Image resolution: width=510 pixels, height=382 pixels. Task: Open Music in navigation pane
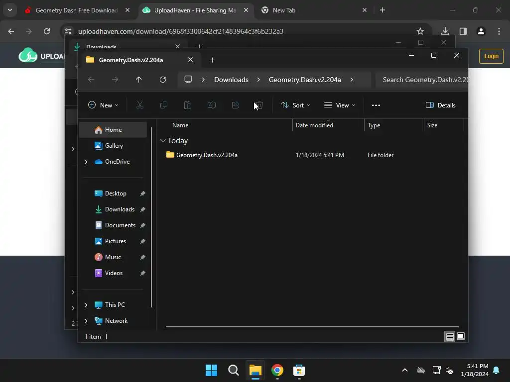click(x=113, y=257)
